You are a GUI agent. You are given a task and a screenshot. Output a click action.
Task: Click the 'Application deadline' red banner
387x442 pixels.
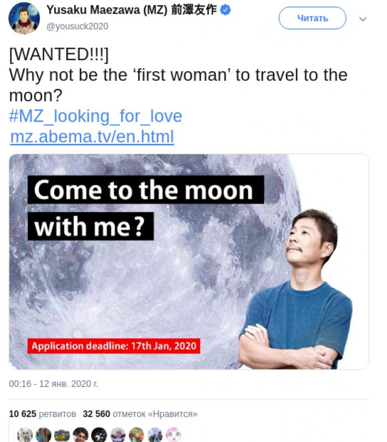click(x=114, y=346)
